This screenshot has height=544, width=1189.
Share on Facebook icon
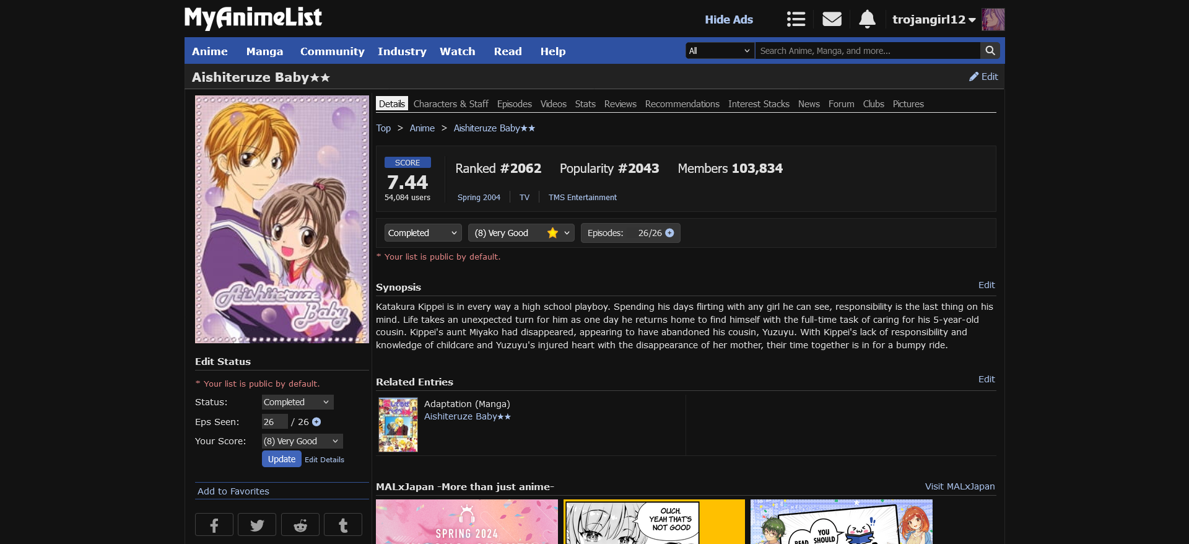coord(214,525)
